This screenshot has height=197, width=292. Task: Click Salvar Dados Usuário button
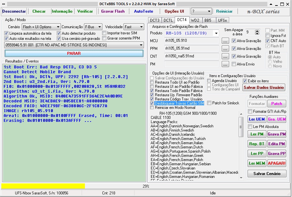click(x=264, y=87)
